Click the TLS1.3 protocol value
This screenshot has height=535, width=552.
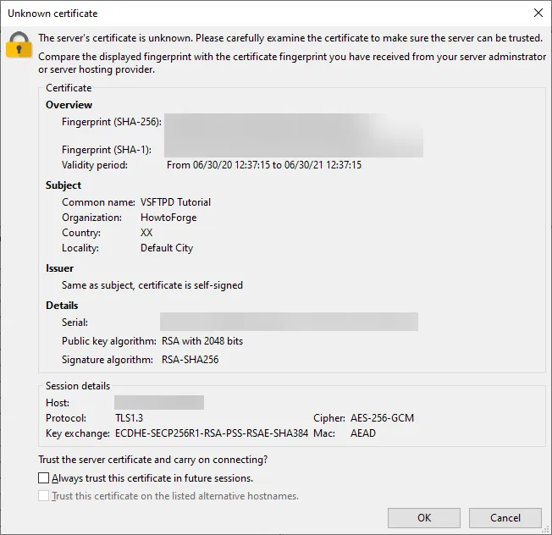(130, 418)
